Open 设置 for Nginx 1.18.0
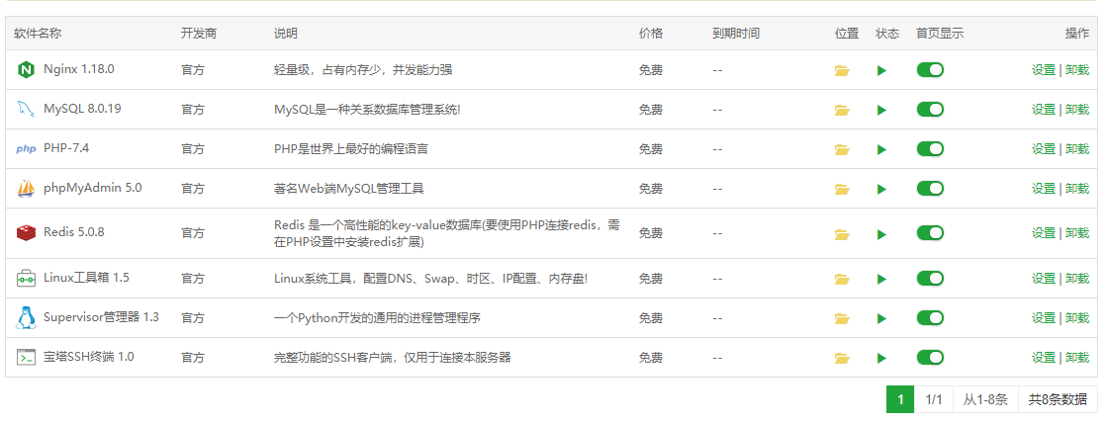Image resolution: width=1107 pixels, height=423 pixels. point(1044,70)
